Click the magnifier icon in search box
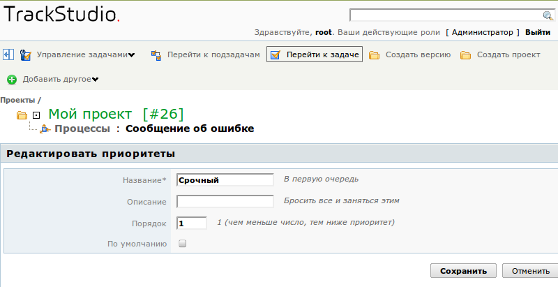Screen dimensions: 558x287 click(x=548, y=16)
